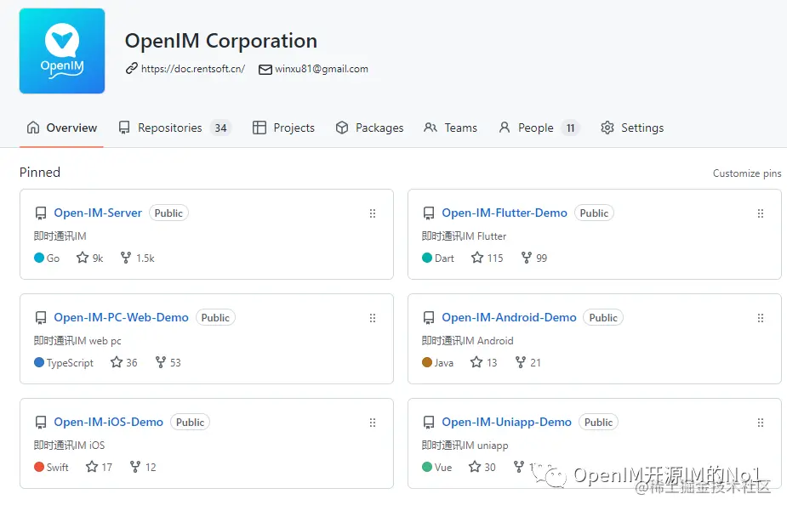Open the Open-IM-Server repository

pos(98,213)
